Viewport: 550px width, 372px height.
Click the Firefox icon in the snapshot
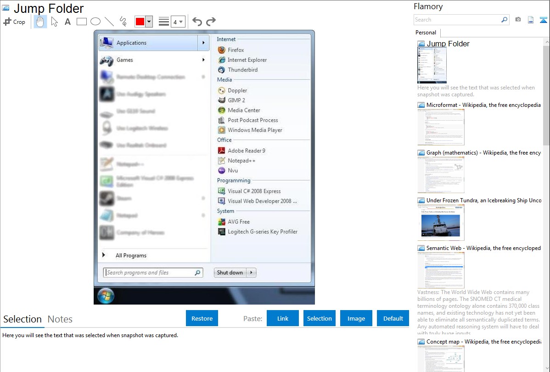[x=221, y=50]
